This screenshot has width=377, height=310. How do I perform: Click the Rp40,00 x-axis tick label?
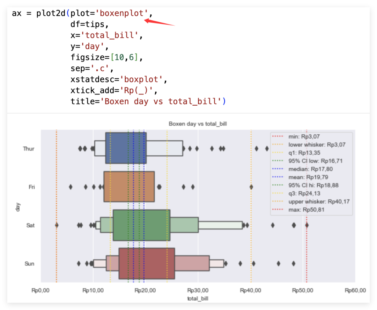[x=251, y=290]
